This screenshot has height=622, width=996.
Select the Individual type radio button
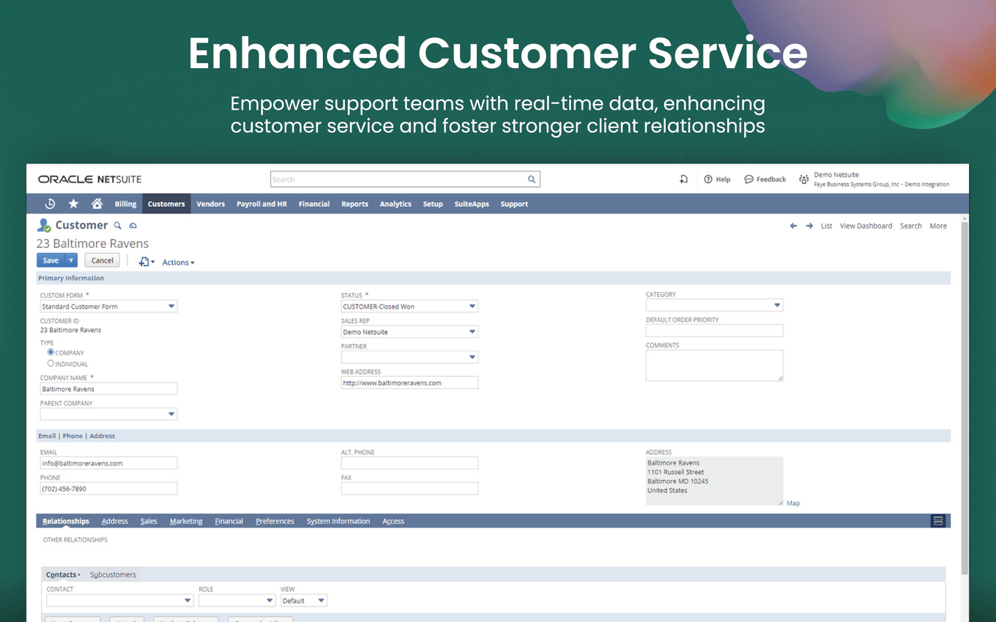pos(51,363)
